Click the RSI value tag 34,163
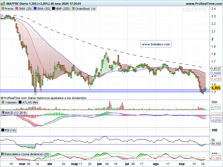This screenshot has height=167, width=223. click(216, 144)
